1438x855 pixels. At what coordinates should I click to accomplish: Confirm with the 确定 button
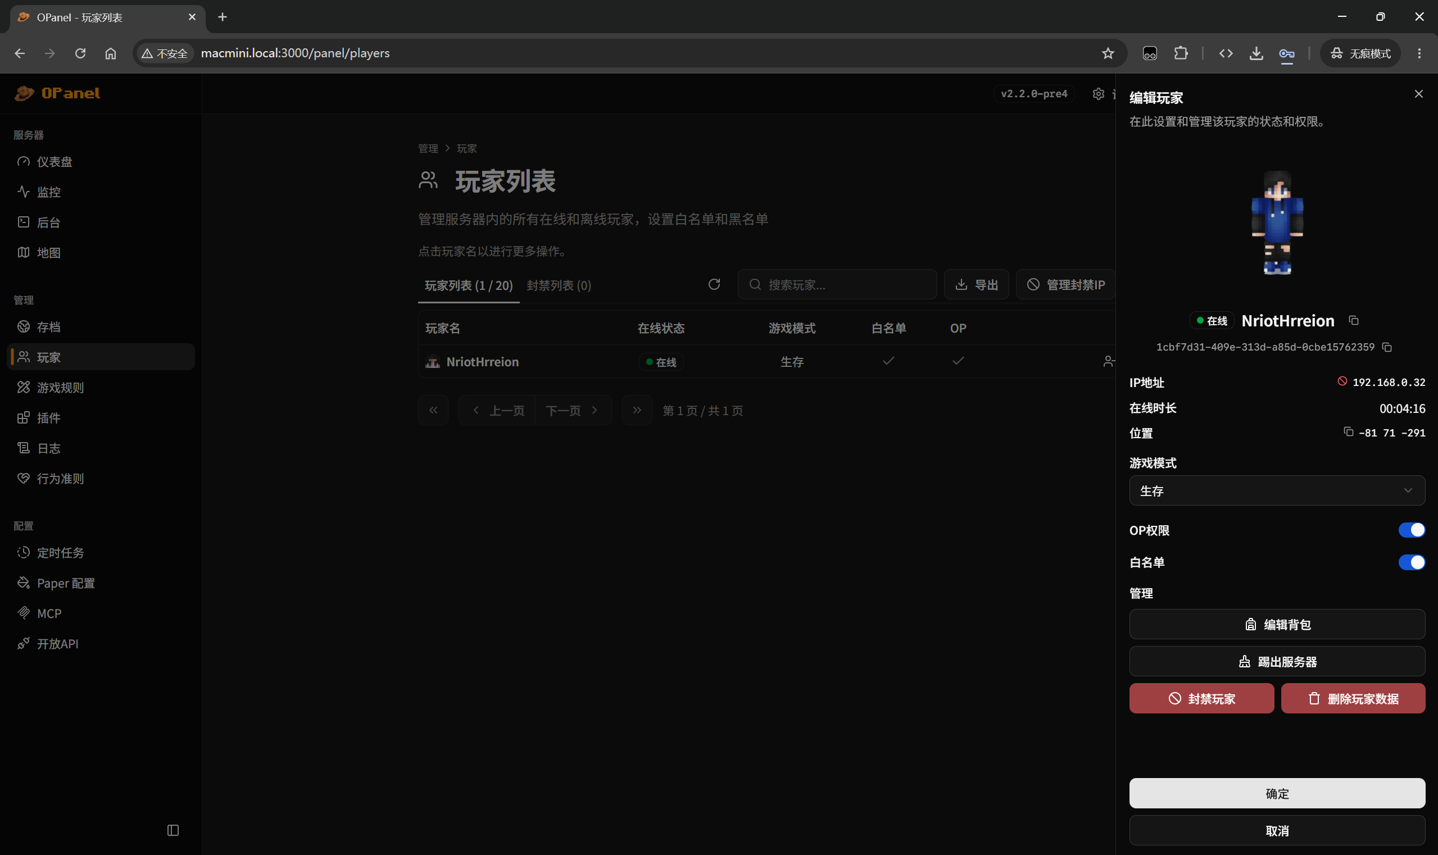pos(1277,793)
